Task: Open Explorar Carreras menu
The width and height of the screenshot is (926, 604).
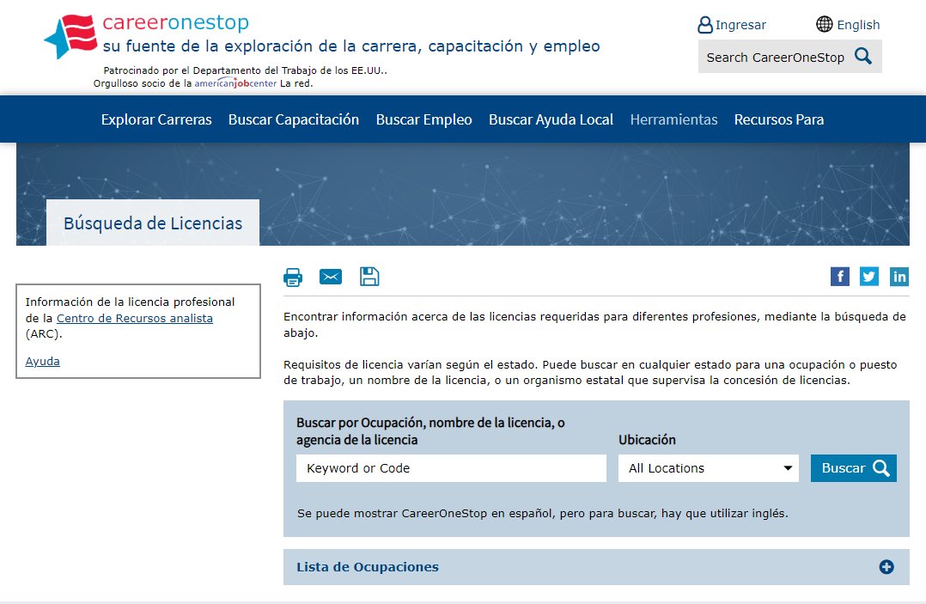Action: pos(156,119)
